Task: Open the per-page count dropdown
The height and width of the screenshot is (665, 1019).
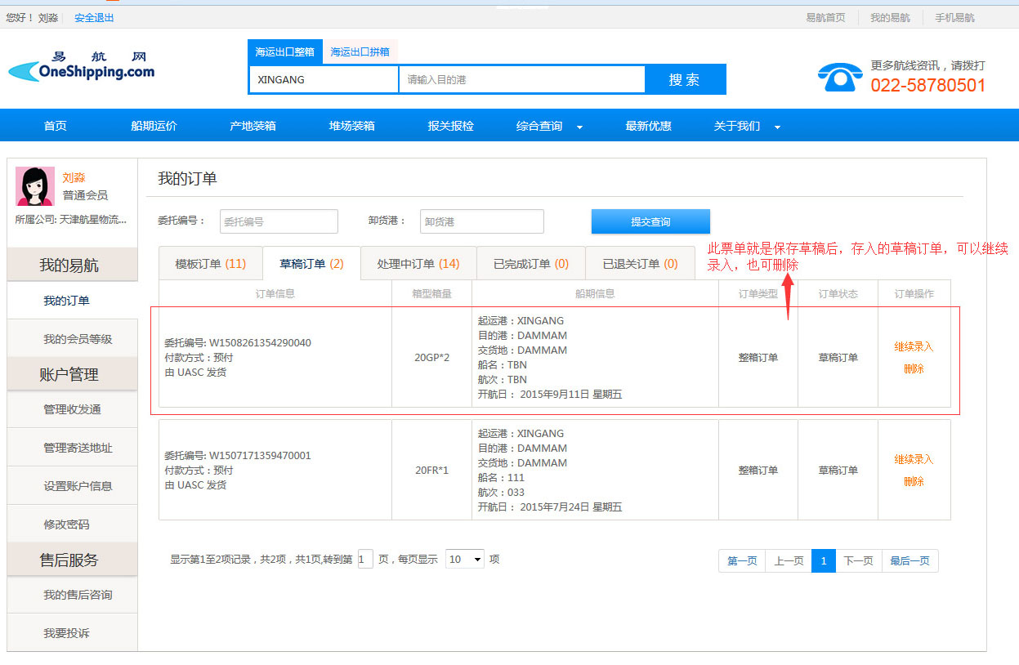Action: pos(465,560)
